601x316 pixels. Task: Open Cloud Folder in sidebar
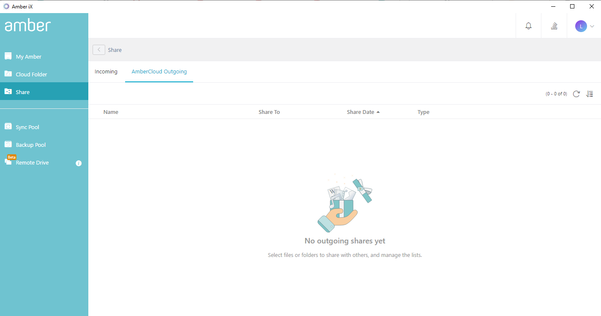[x=44, y=74]
